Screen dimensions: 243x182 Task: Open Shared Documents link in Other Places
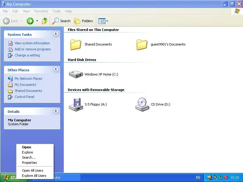coord(28,91)
